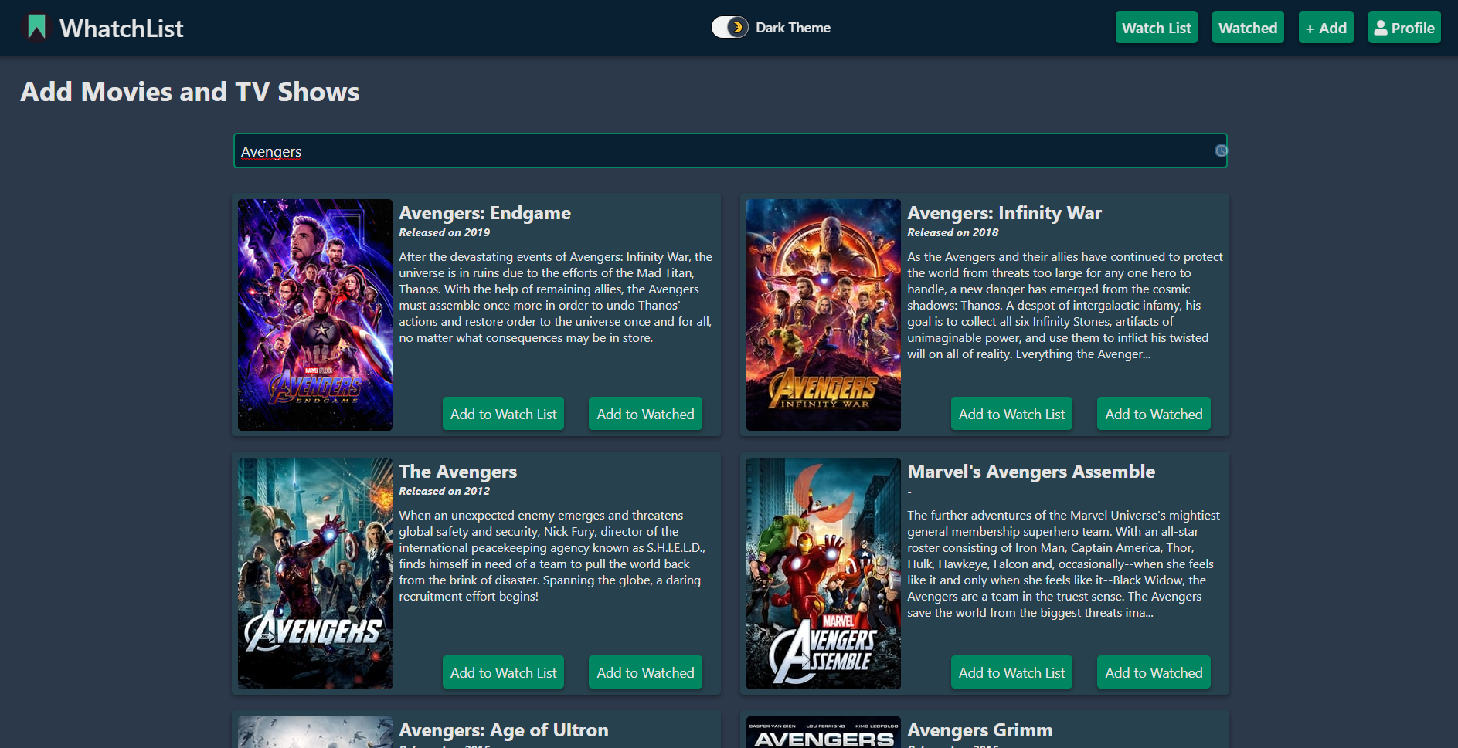1458x748 pixels.
Task: Click the Avengers: Age of Ultron poster
Action: click(315, 732)
